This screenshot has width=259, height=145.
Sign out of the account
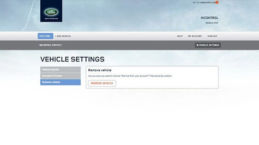(x=213, y=36)
